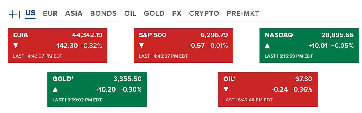Click the DJIA down arrow indicator

tap(16, 46)
